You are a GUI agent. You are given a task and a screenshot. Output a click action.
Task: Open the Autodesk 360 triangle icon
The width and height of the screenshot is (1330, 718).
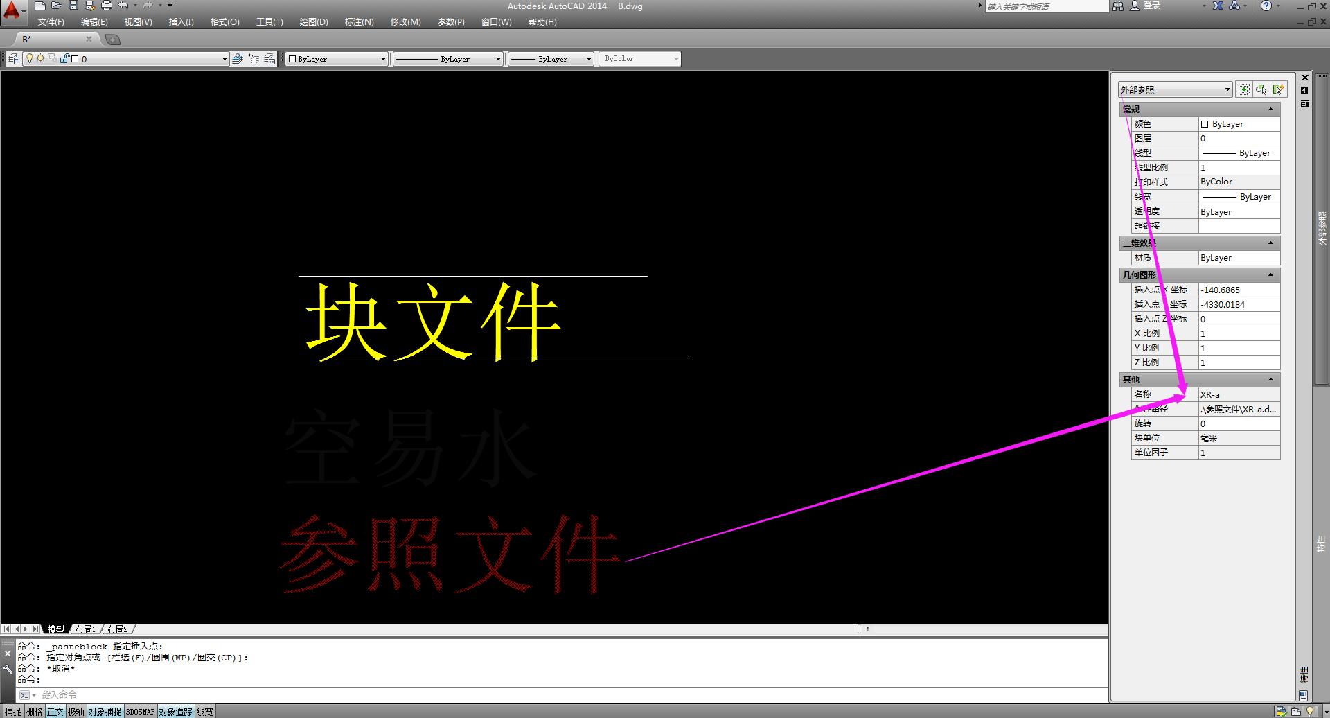pyautogui.click(x=1234, y=6)
